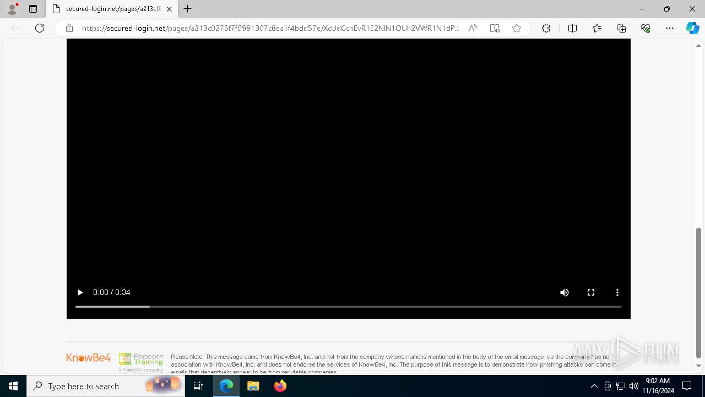Click the address bar URL
This screenshot has height=397, width=705.
(x=270, y=28)
